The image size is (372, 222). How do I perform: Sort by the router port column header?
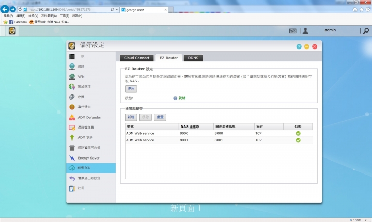(234, 126)
